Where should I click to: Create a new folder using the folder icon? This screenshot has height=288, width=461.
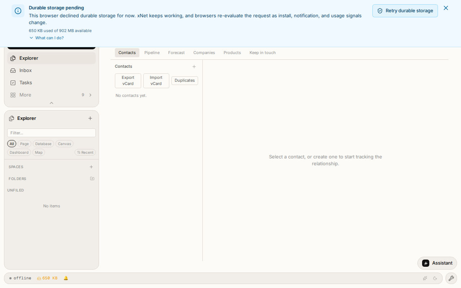click(x=92, y=179)
